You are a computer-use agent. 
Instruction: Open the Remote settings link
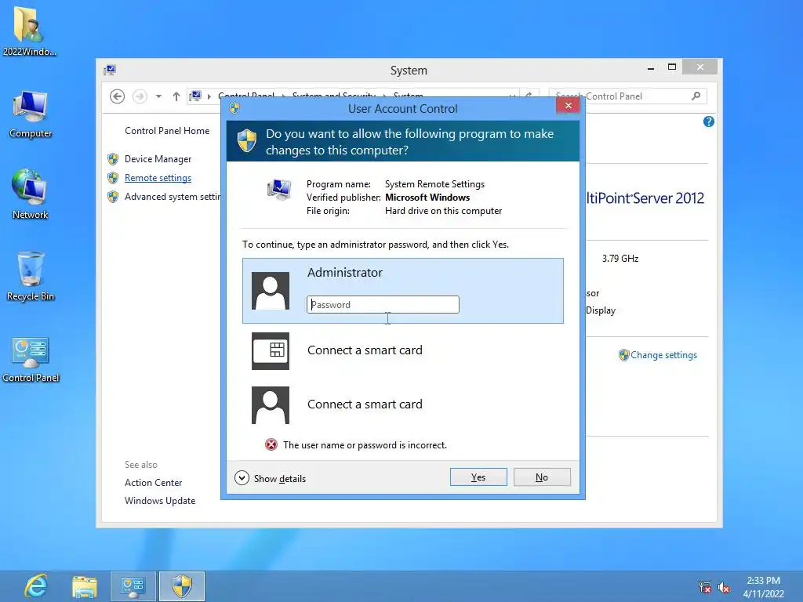[x=158, y=178]
